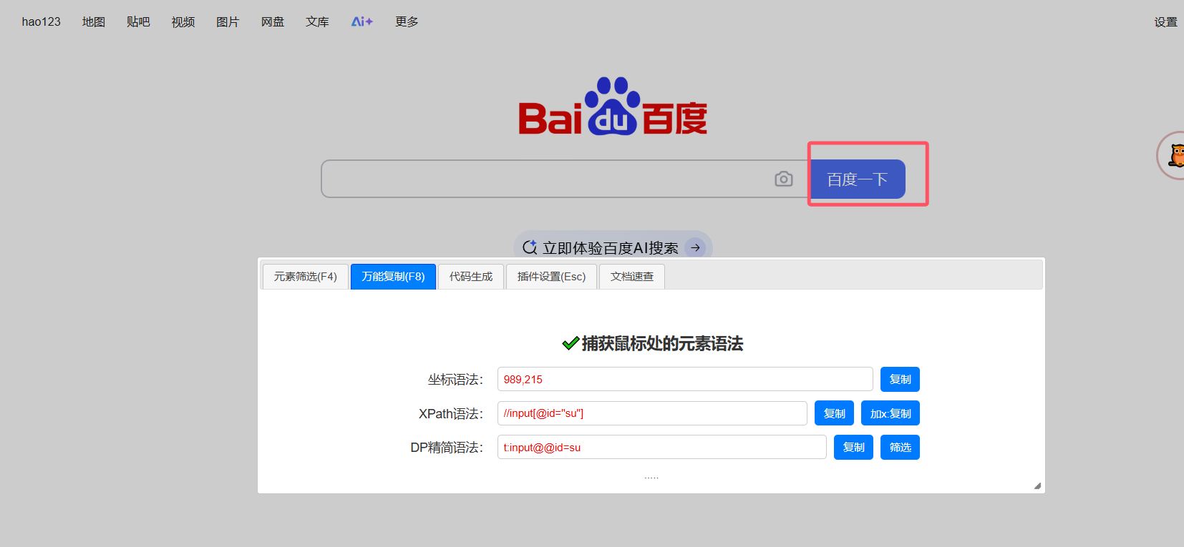The width and height of the screenshot is (1184, 547).
Task: Open the 文库 link
Action: 317,21
